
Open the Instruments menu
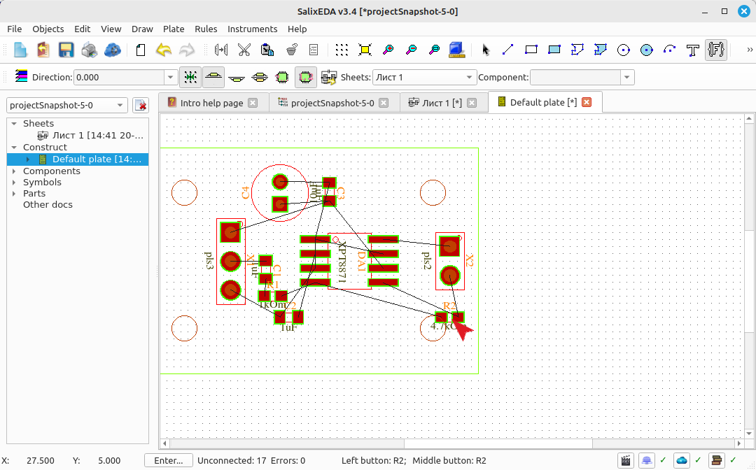pos(252,29)
